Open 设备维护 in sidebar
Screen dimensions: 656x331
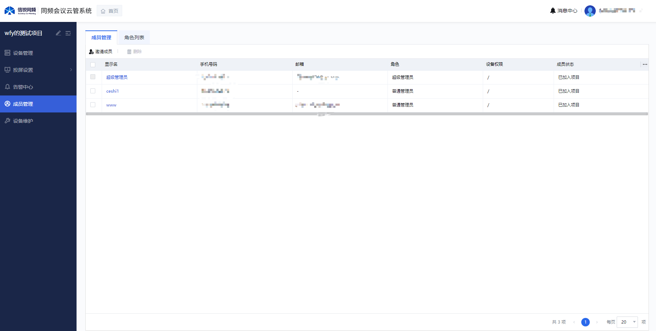coord(38,121)
